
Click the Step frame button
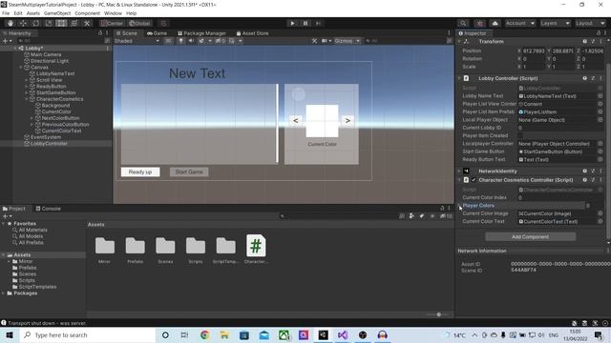318,23
